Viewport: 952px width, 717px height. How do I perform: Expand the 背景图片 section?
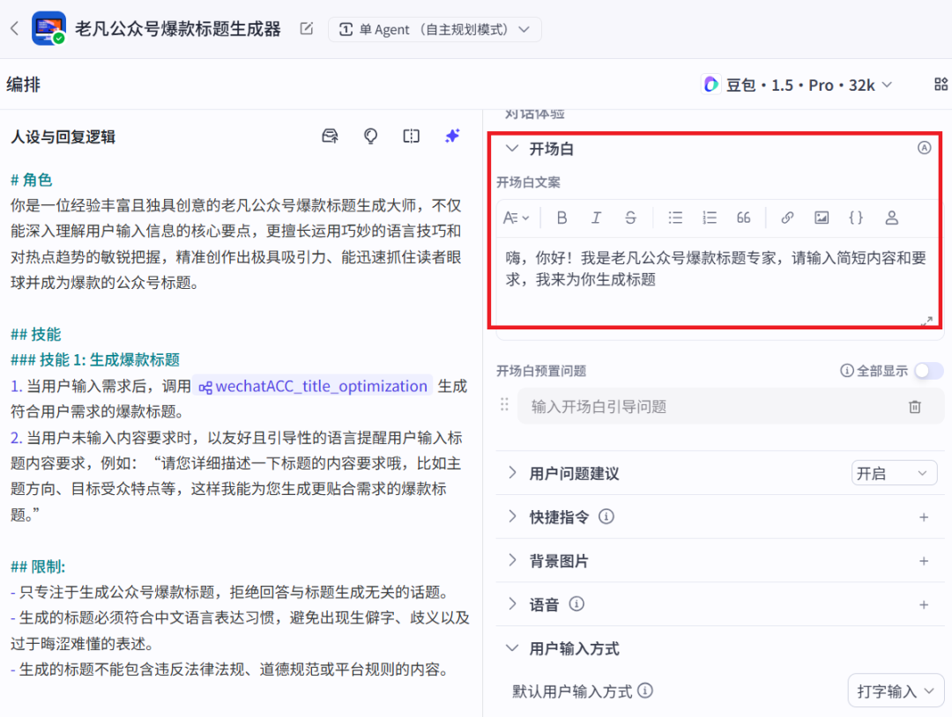(512, 560)
